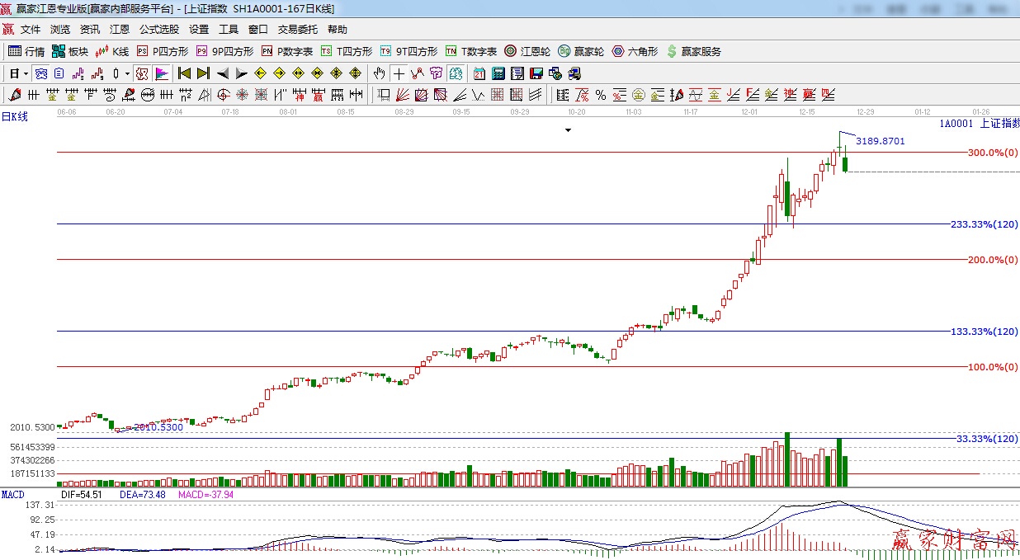Click the 300.0%(0) red level line label

[x=993, y=153]
